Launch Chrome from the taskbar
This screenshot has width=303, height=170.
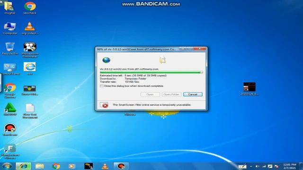click(56, 166)
